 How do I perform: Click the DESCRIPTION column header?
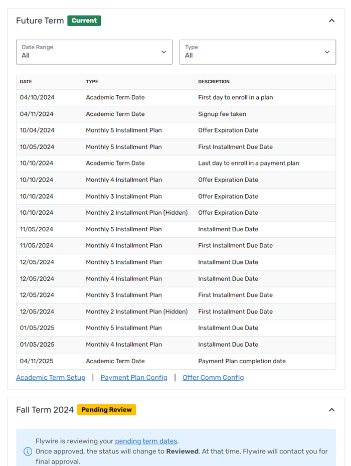pos(214,82)
